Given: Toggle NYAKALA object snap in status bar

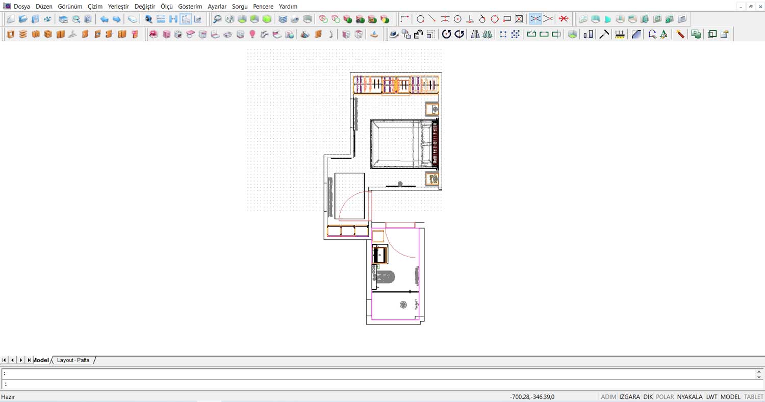Looking at the screenshot, I should coord(690,397).
